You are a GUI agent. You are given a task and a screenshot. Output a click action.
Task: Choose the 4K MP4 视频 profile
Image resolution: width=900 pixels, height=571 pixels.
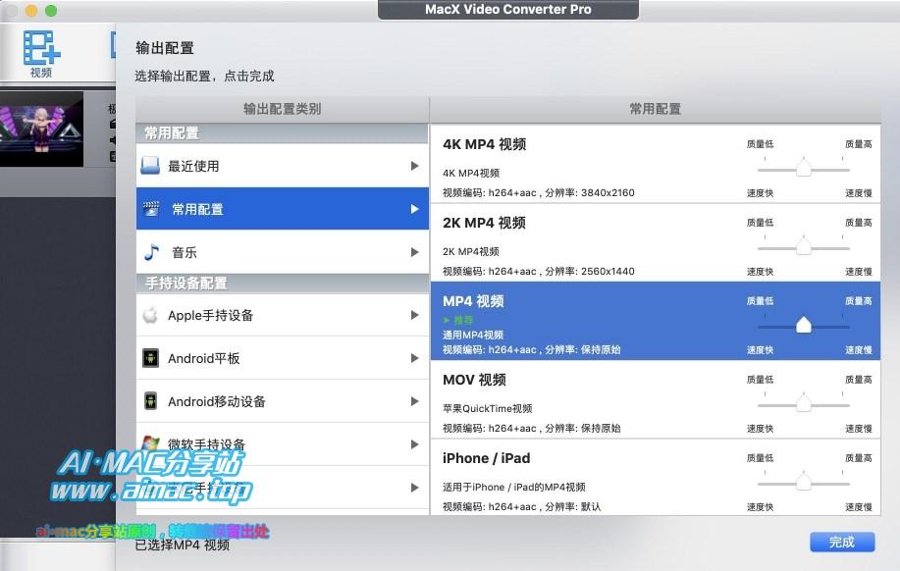[x=655, y=164]
